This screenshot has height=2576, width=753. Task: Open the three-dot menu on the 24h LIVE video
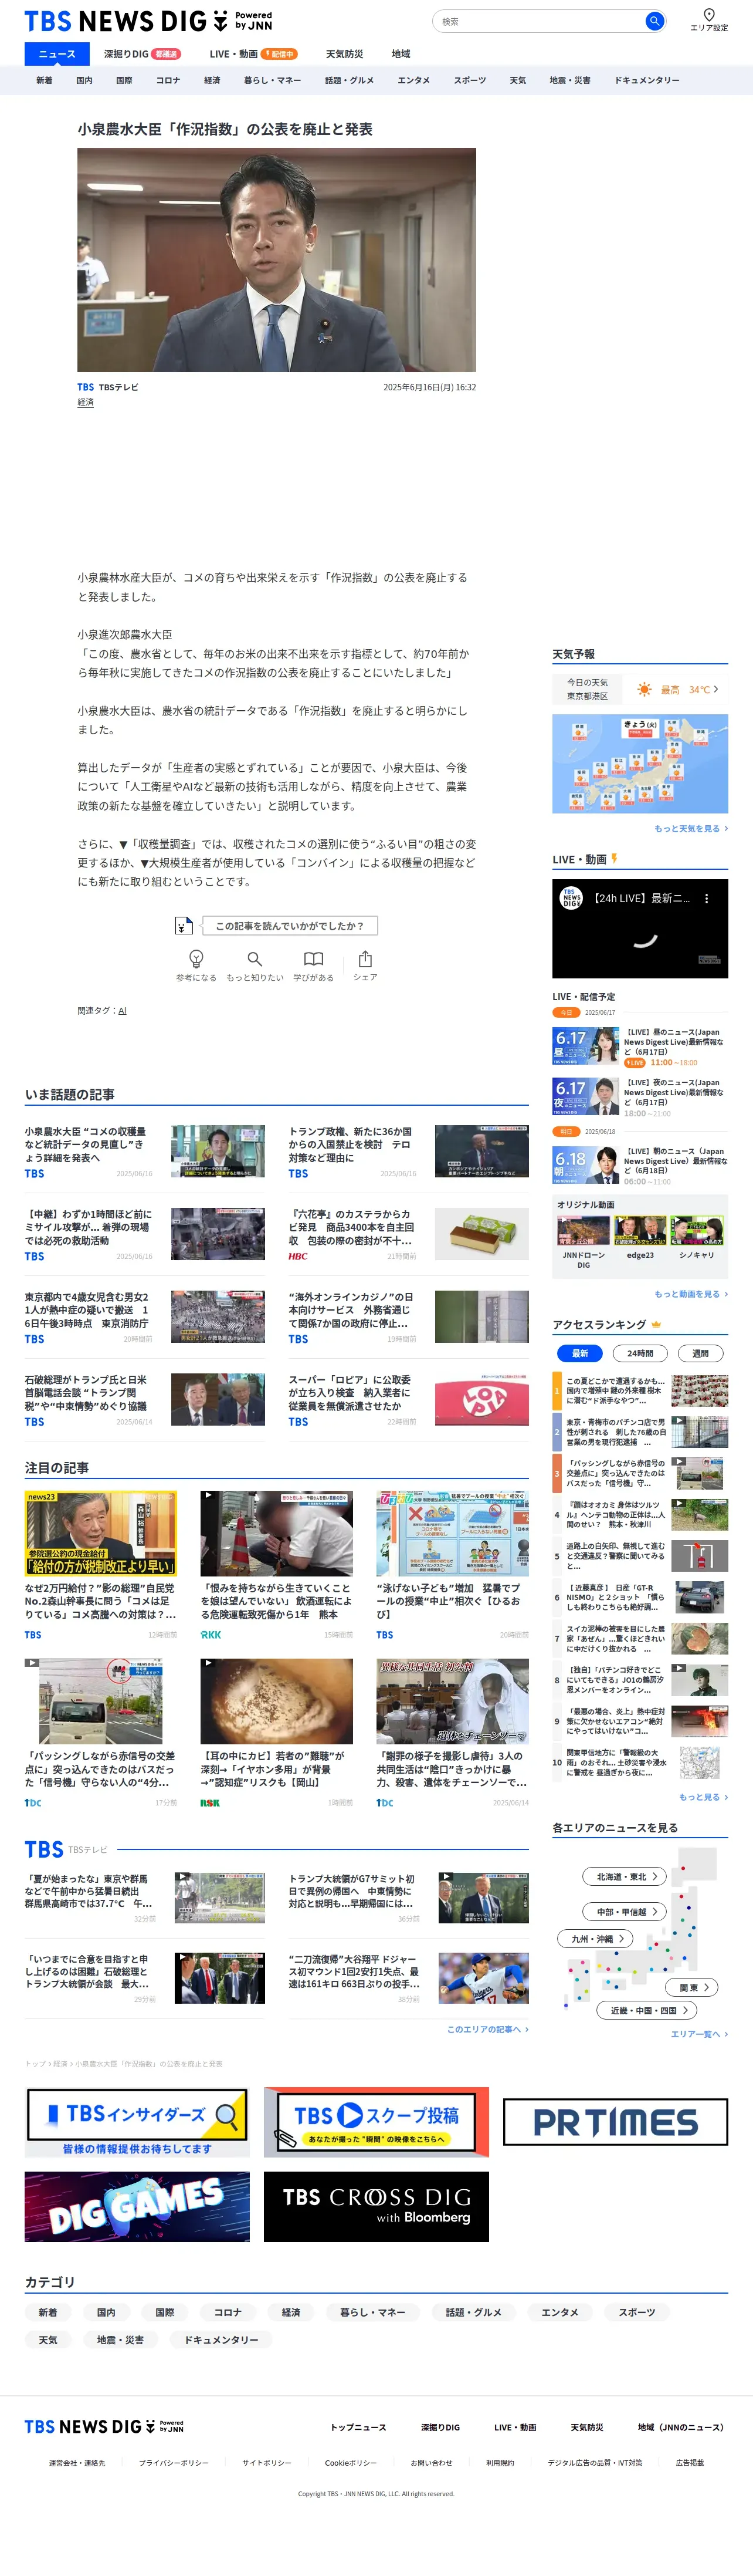pyautogui.click(x=706, y=898)
